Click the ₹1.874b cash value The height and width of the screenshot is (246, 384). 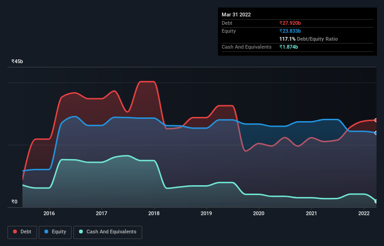point(289,47)
